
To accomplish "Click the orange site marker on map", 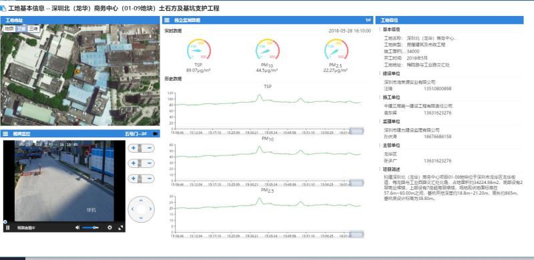I will (x=77, y=71).
